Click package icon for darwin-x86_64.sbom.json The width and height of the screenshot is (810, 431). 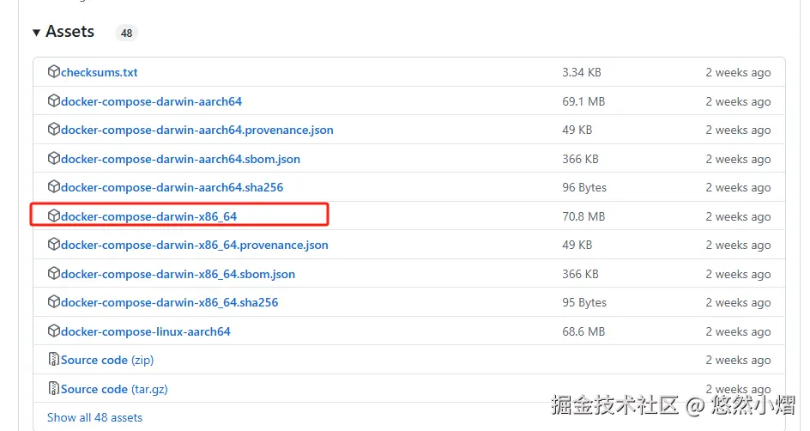(54, 272)
